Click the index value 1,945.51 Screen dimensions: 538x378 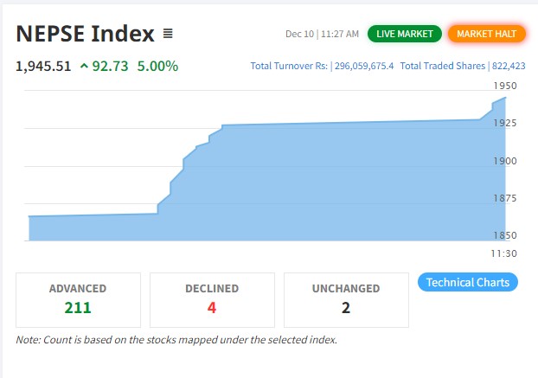click(43, 66)
